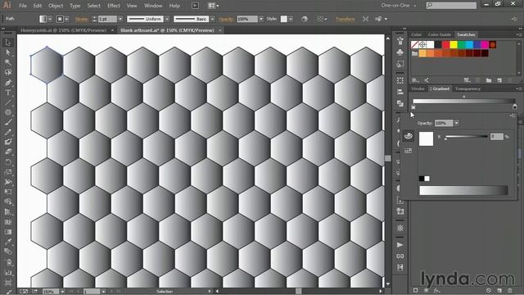Select the Magic Wand tool
The image size is (524, 295).
[8, 62]
